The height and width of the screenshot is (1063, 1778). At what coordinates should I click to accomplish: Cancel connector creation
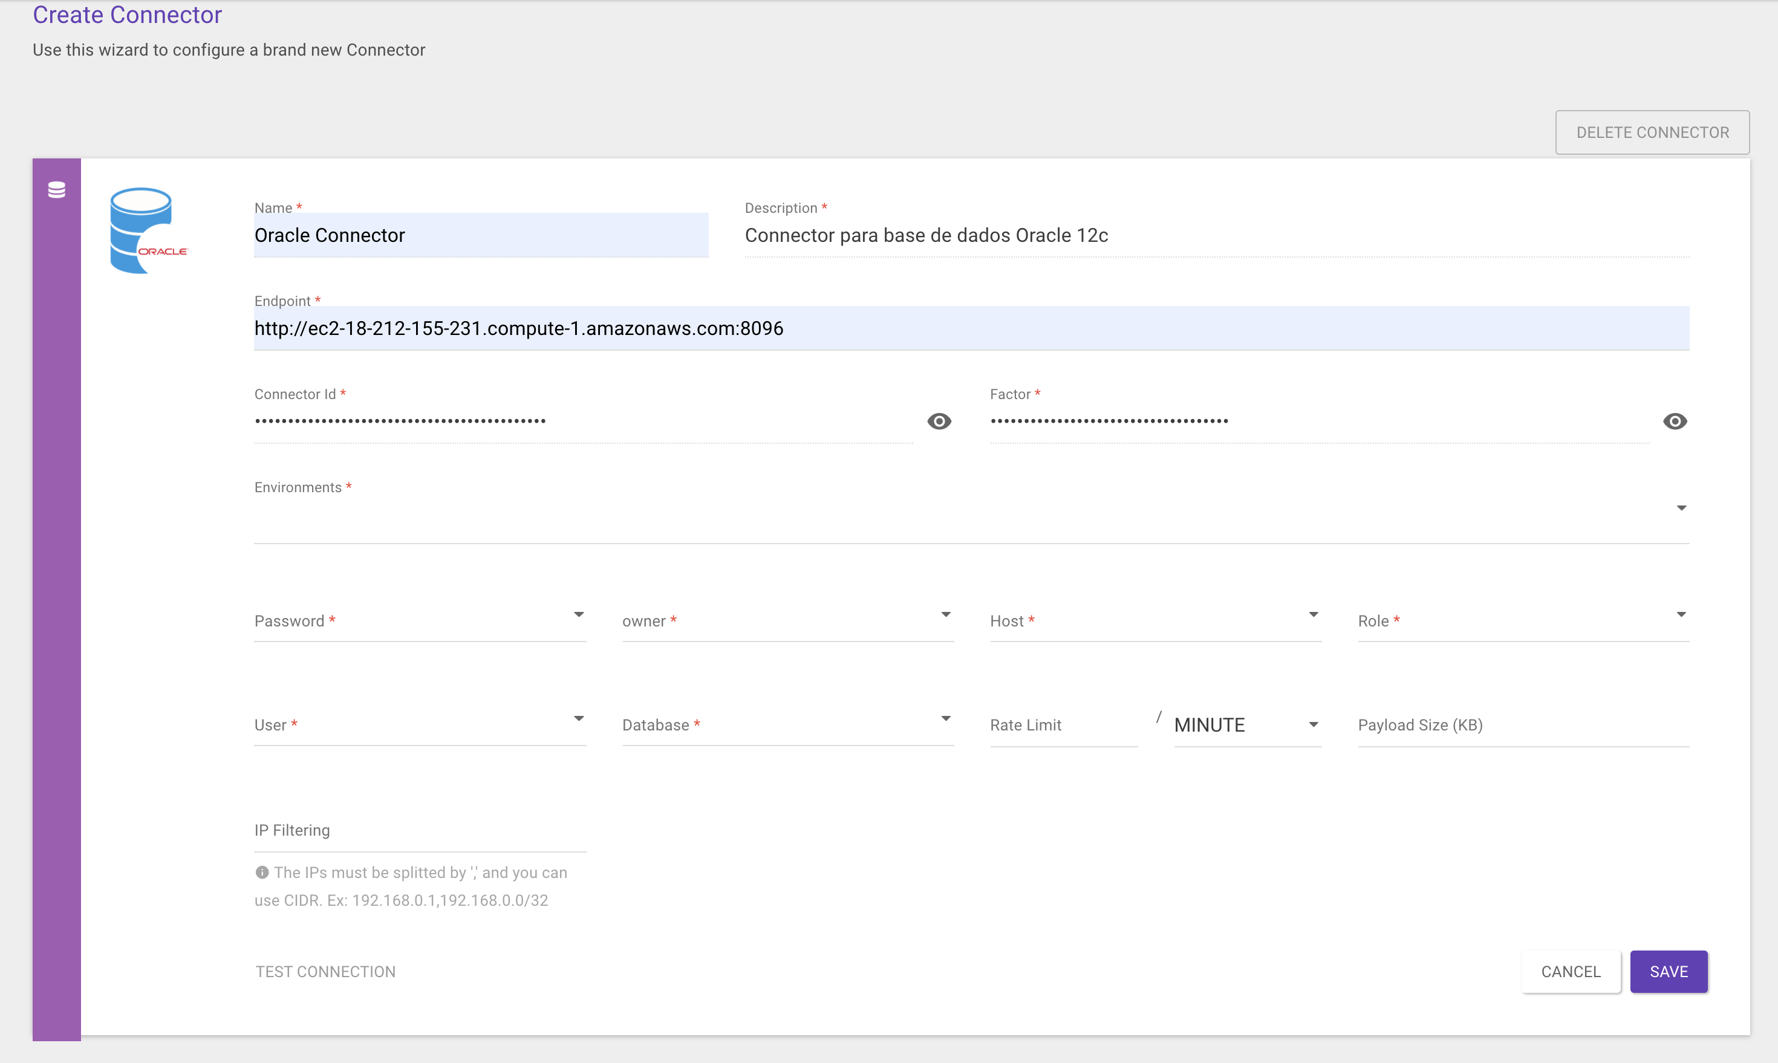pos(1570,971)
